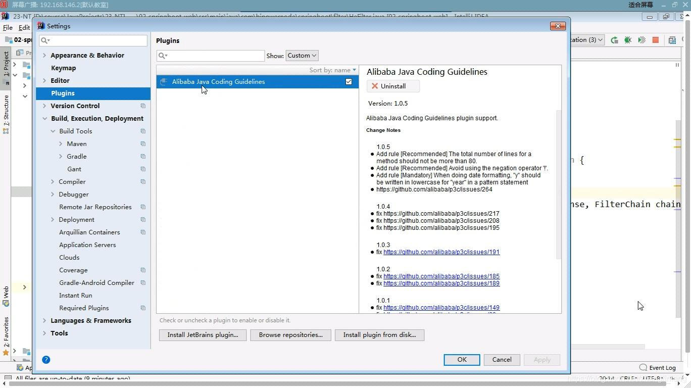The image size is (691, 388).
Task: Expand the Tools settings node
Action: pyautogui.click(x=44, y=333)
